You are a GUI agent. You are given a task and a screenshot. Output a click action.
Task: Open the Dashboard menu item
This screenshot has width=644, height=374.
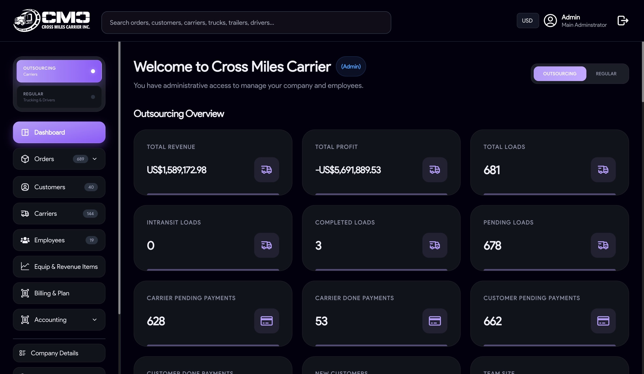[x=59, y=132]
